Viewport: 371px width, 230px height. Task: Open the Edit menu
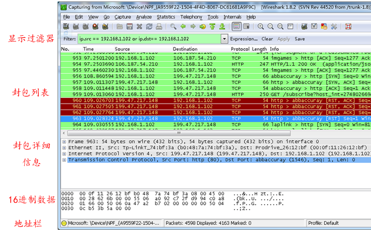coord(79,17)
